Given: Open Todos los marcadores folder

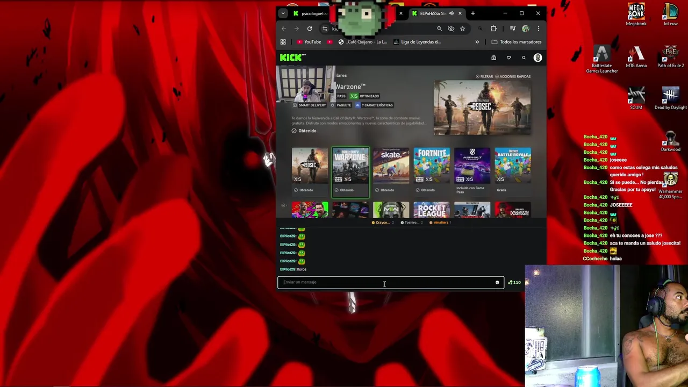Looking at the screenshot, I should 517,42.
